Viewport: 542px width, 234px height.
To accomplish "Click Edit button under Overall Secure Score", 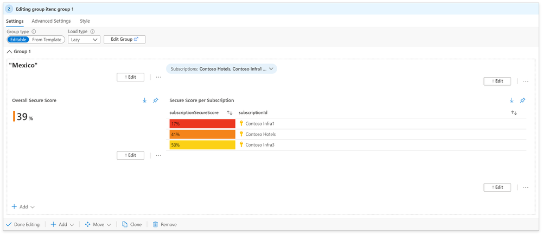I will click(x=130, y=155).
